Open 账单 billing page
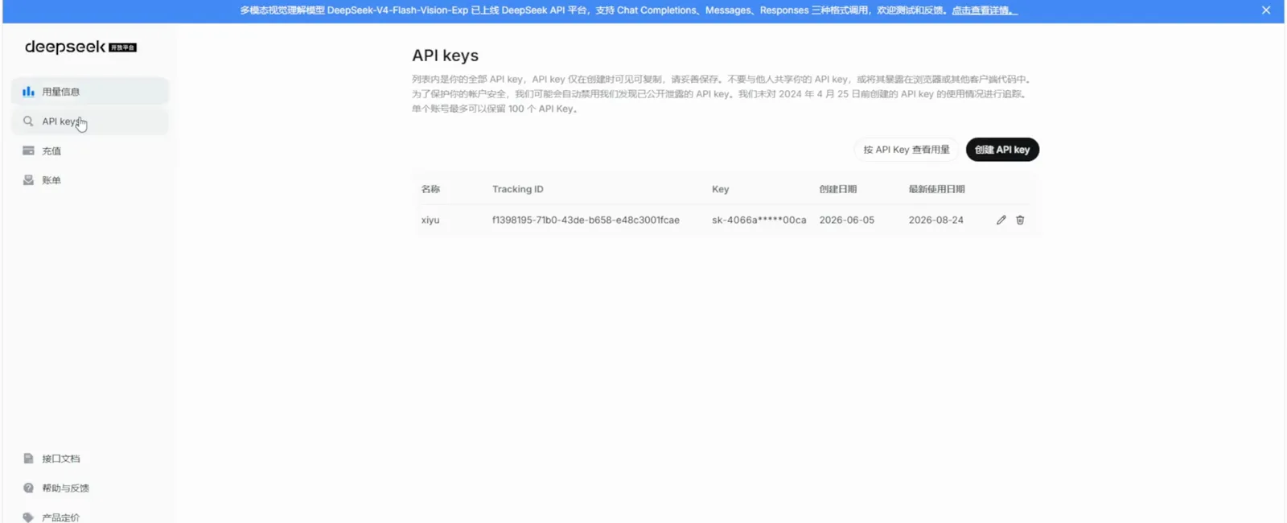 (x=90, y=180)
